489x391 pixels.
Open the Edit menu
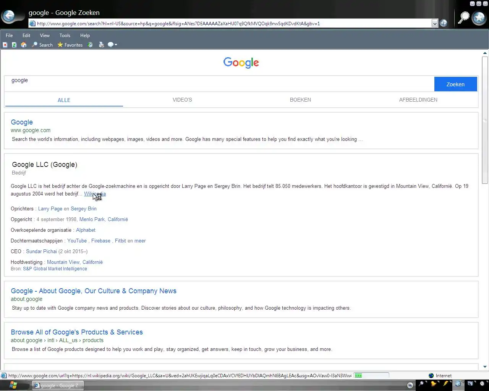point(26,36)
